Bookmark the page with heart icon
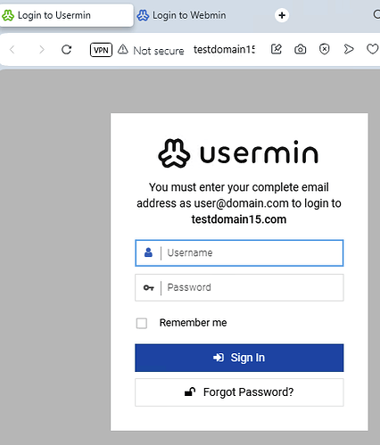Viewport: 380px width, 445px height. coord(372,49)
